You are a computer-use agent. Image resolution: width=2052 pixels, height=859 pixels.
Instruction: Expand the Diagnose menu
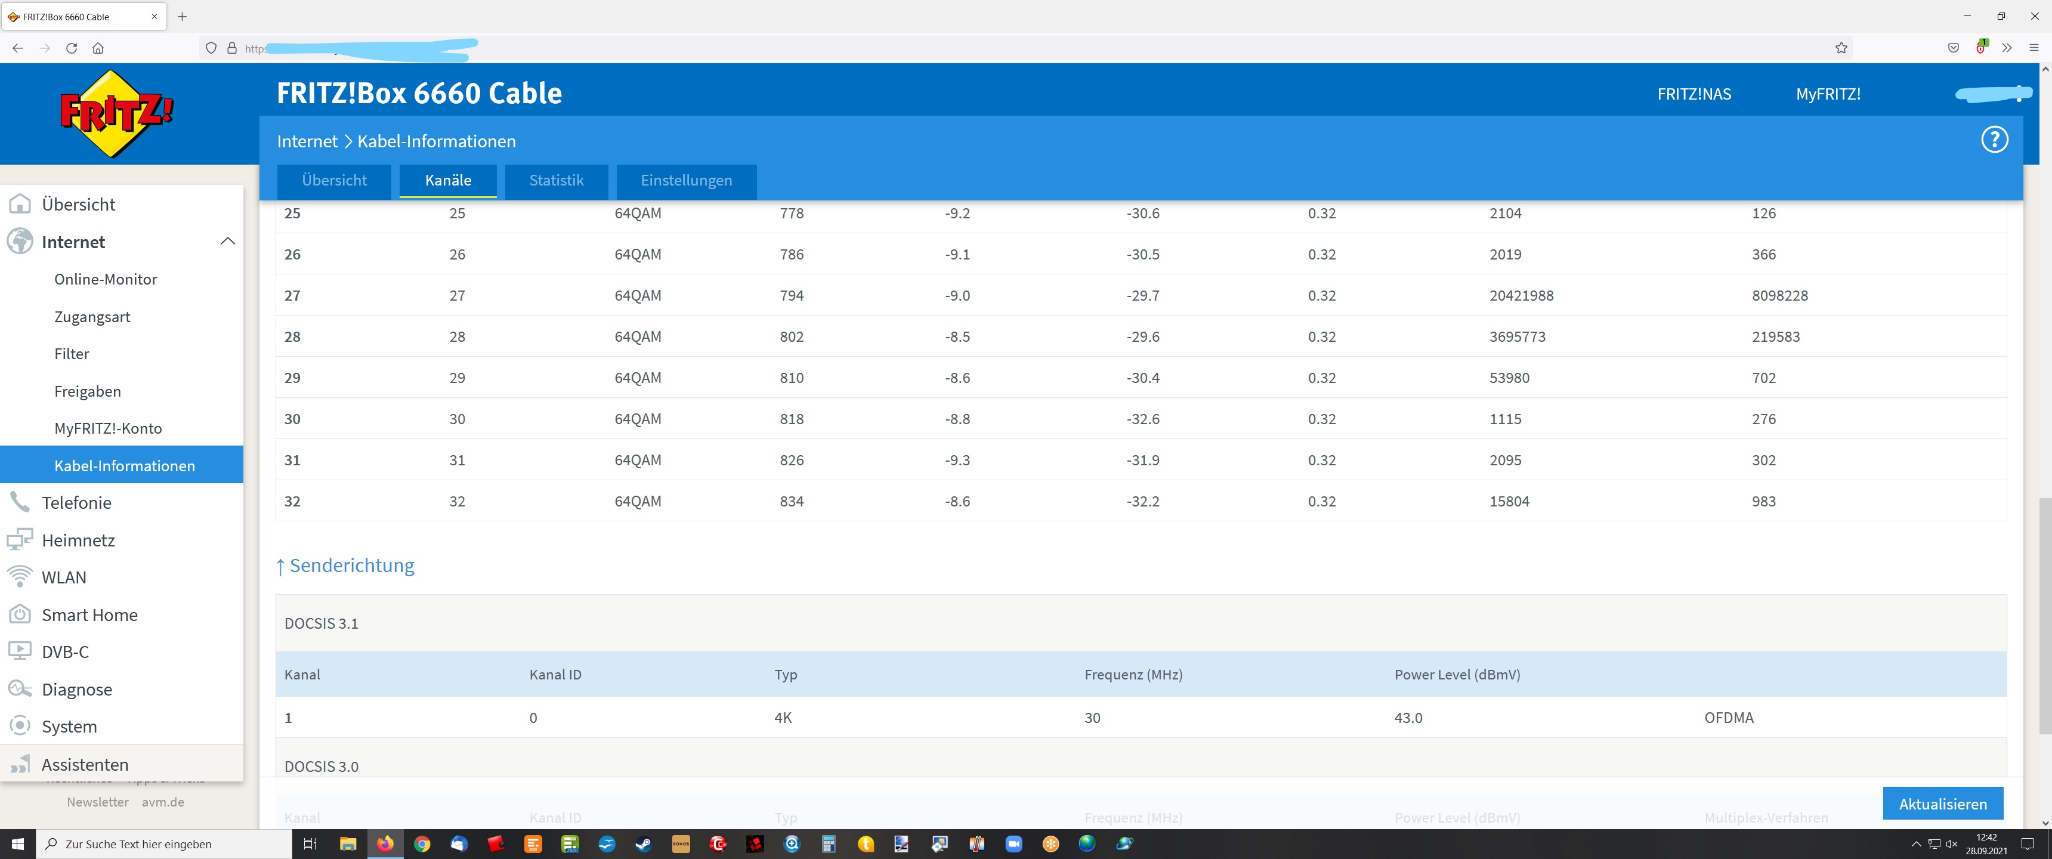(x=76, y=689)
